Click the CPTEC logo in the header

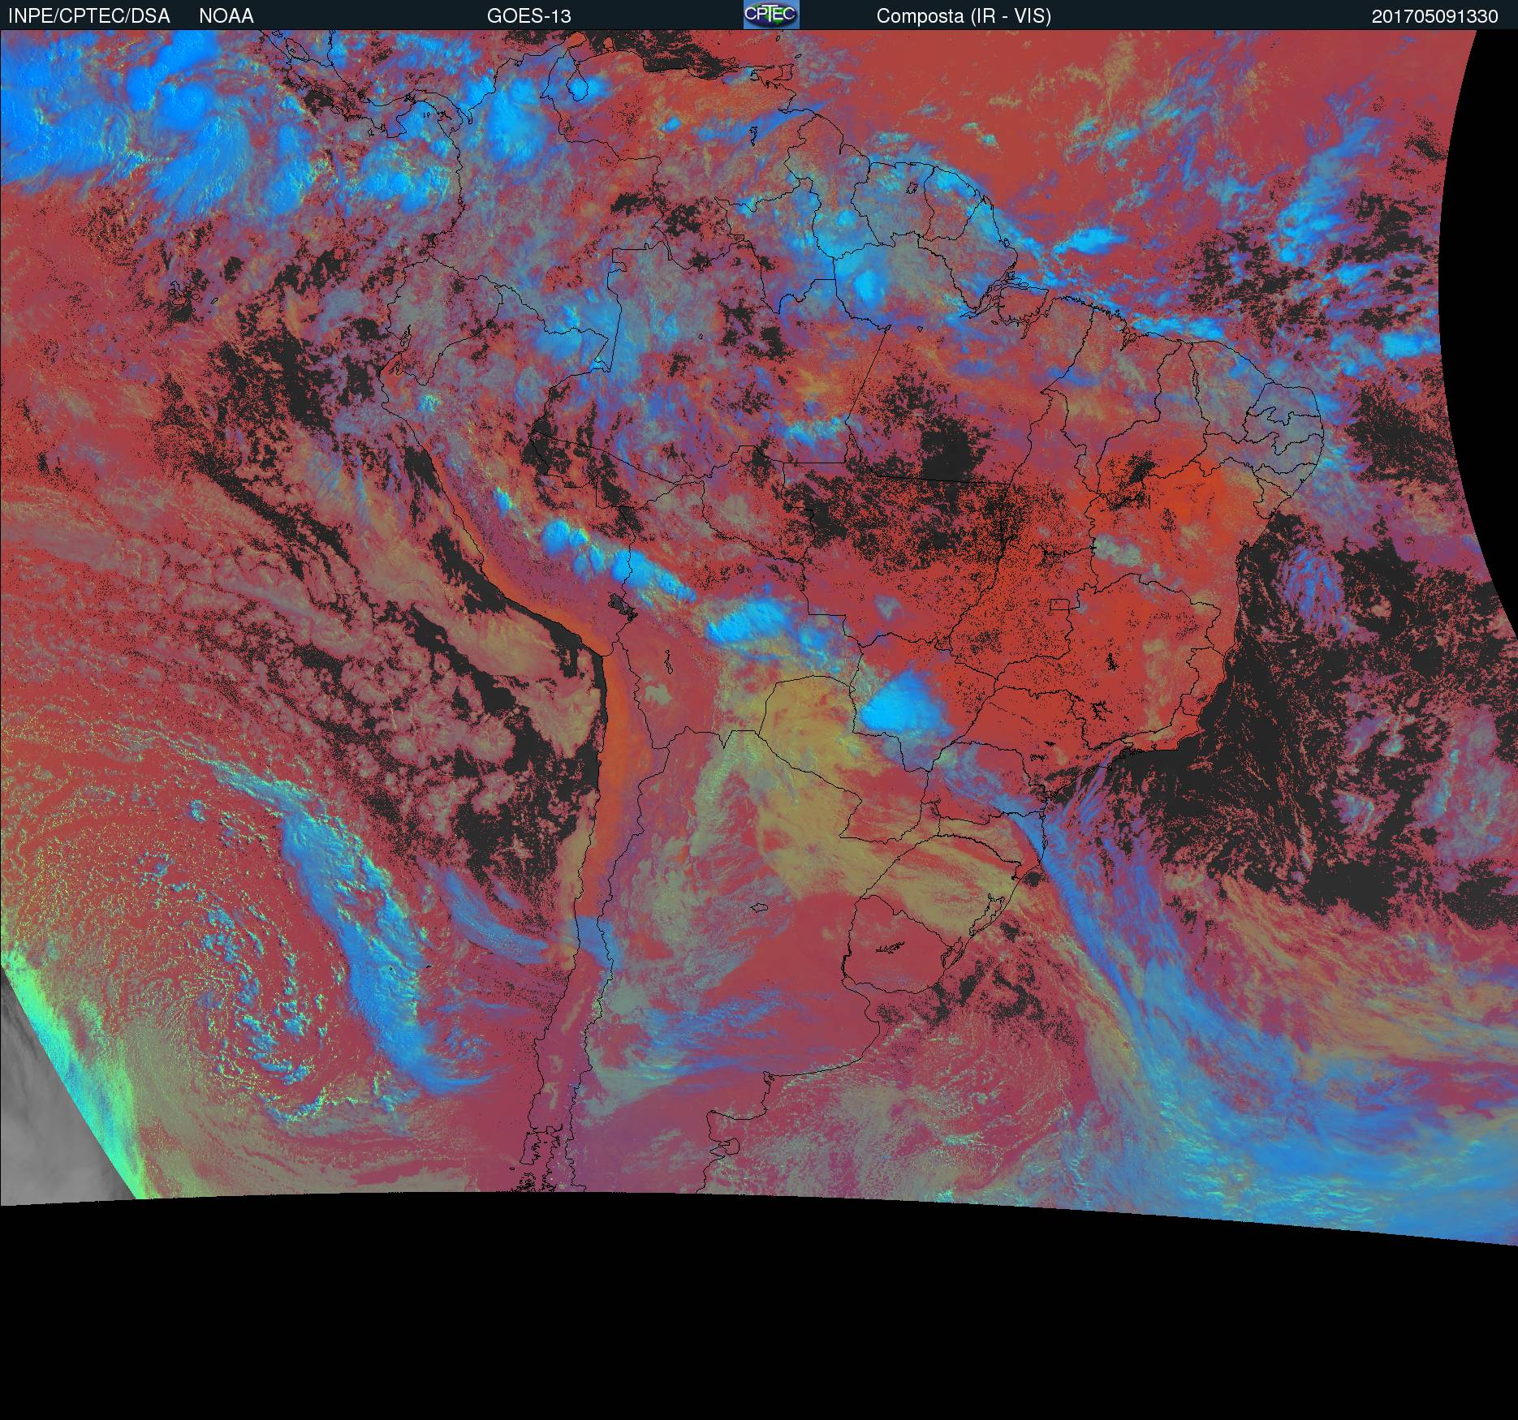771,15
